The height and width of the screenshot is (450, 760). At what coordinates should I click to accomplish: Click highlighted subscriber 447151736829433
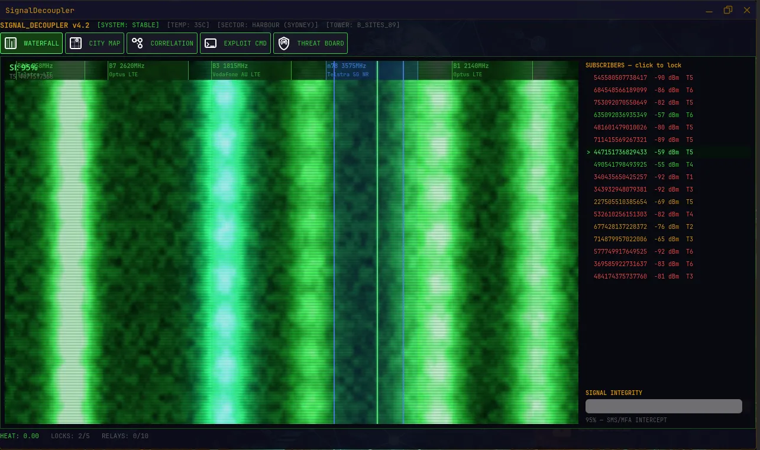(668, 152)
